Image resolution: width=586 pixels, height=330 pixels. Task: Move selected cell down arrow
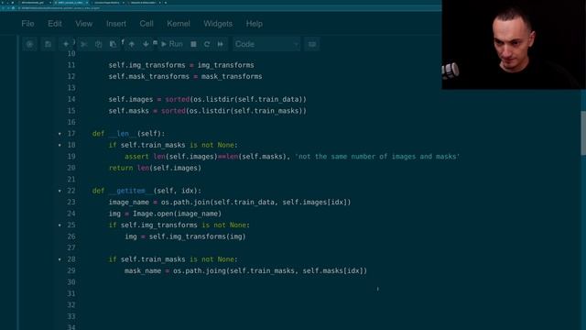[x=146, y=44]
